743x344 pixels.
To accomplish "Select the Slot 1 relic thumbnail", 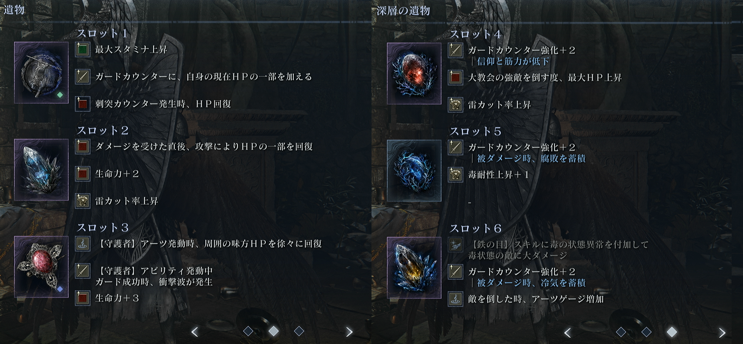I will click(x=41, y=73).
